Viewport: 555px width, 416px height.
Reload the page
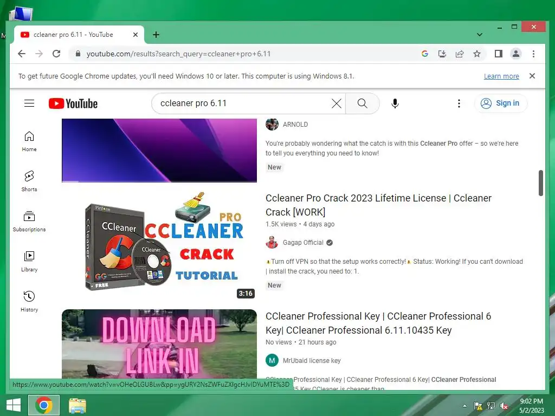pyautogui.click(x=56, y=54)
